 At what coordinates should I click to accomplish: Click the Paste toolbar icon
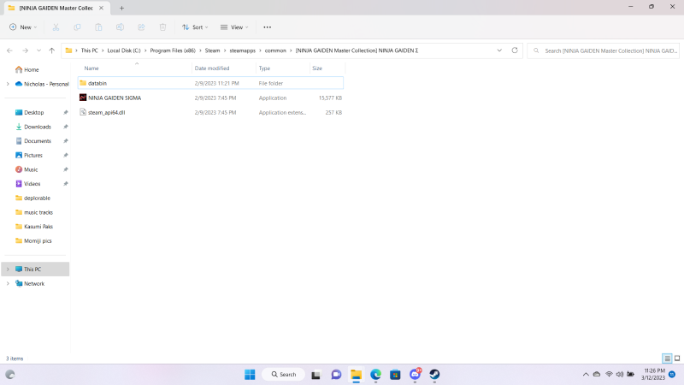pyautogui.click(x=98, y=27)
